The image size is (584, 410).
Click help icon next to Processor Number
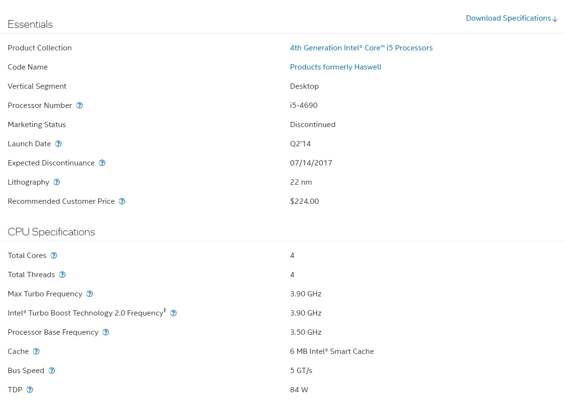[x=80, y=105]
